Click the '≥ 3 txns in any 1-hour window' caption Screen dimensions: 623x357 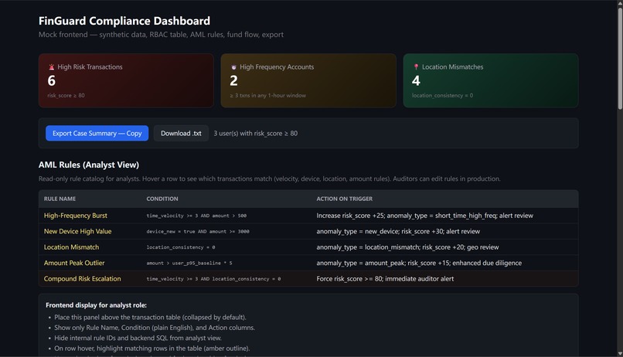(267, 95)
